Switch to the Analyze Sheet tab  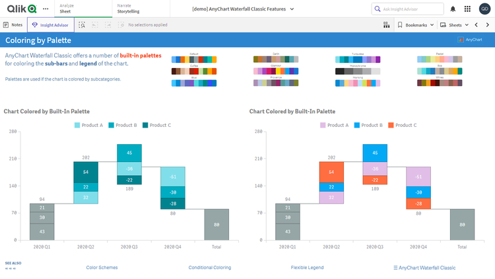[66, 9]
